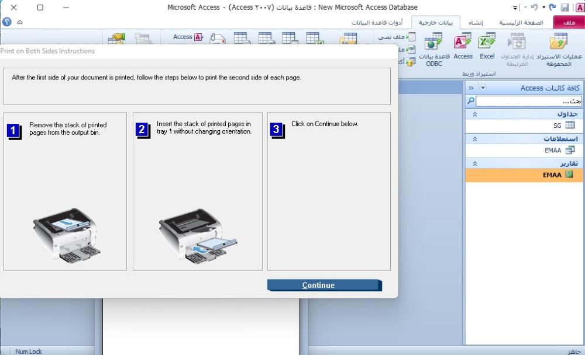
Task: Switch to the الصفحة الرئيسية ribbon tab
Action: click(521, 23)
